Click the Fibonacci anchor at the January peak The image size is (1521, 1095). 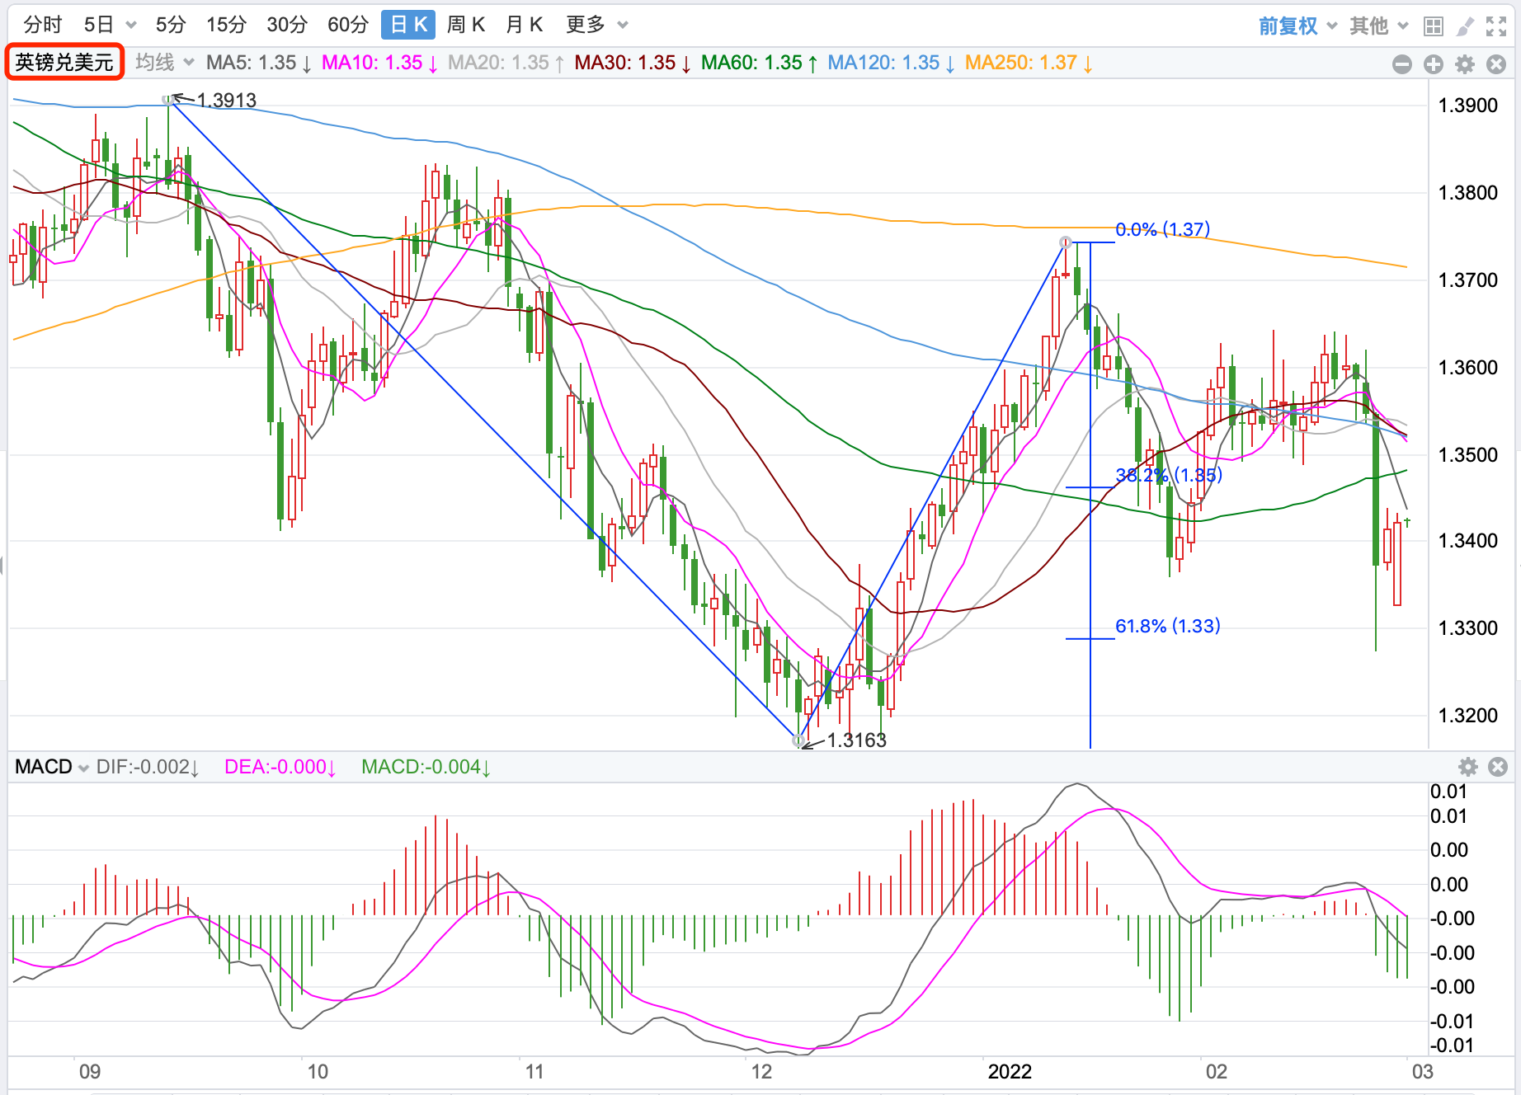[x=1066, y=242]
